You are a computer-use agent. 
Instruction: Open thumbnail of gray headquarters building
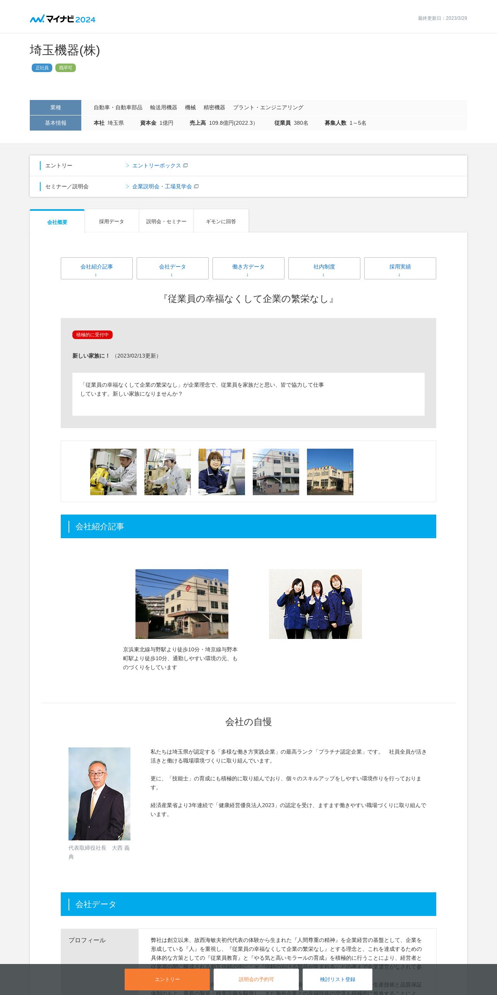[x=276, y=472]
